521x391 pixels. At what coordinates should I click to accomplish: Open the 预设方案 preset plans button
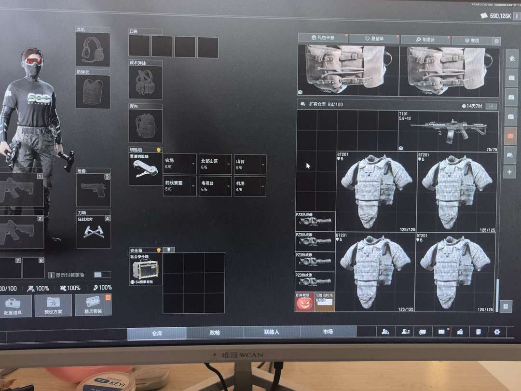click(53, 305)
